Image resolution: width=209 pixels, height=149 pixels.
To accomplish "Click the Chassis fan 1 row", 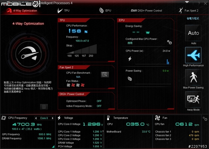I will [177, 132].
